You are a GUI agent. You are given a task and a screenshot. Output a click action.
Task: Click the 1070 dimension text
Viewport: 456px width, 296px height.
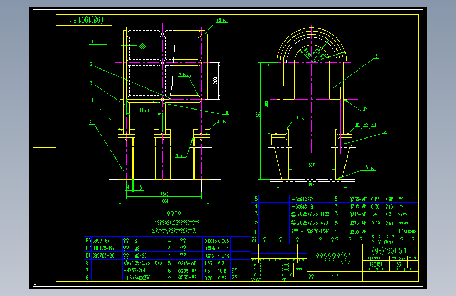pyautogui.click(x=144, y=110)
